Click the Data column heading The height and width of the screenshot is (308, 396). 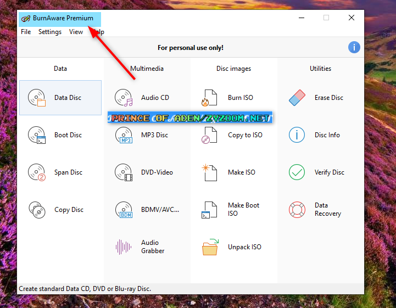(x=60, y=69)
